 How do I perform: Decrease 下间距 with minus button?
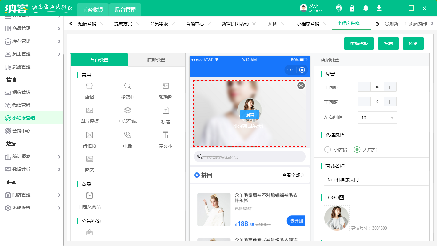pyautogui.click(x=364, y=102)
